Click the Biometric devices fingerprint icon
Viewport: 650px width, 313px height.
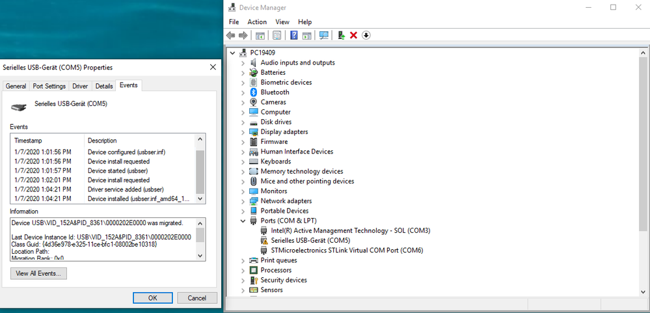(x=254, y=83)
